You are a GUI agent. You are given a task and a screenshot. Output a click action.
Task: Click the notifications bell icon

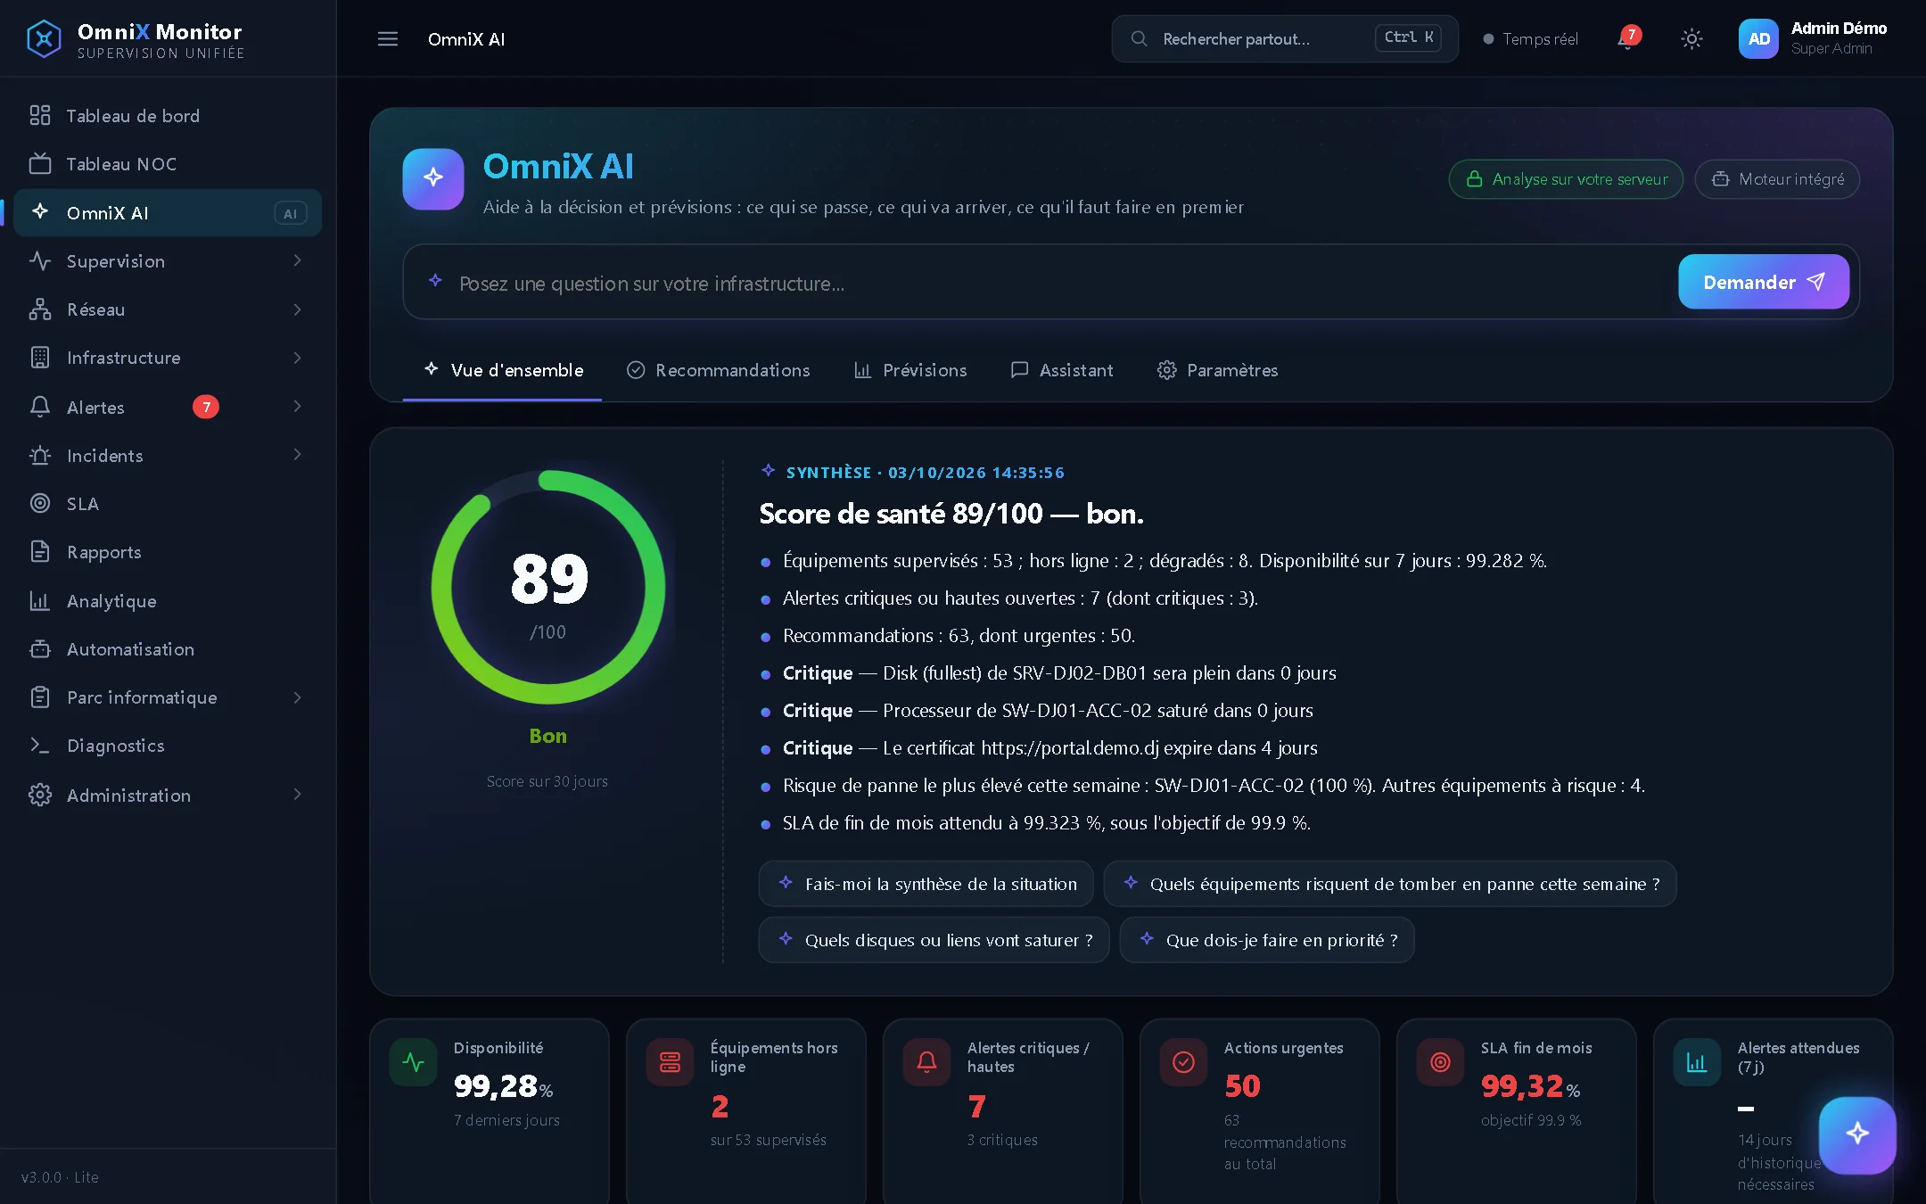point(1628,39)
